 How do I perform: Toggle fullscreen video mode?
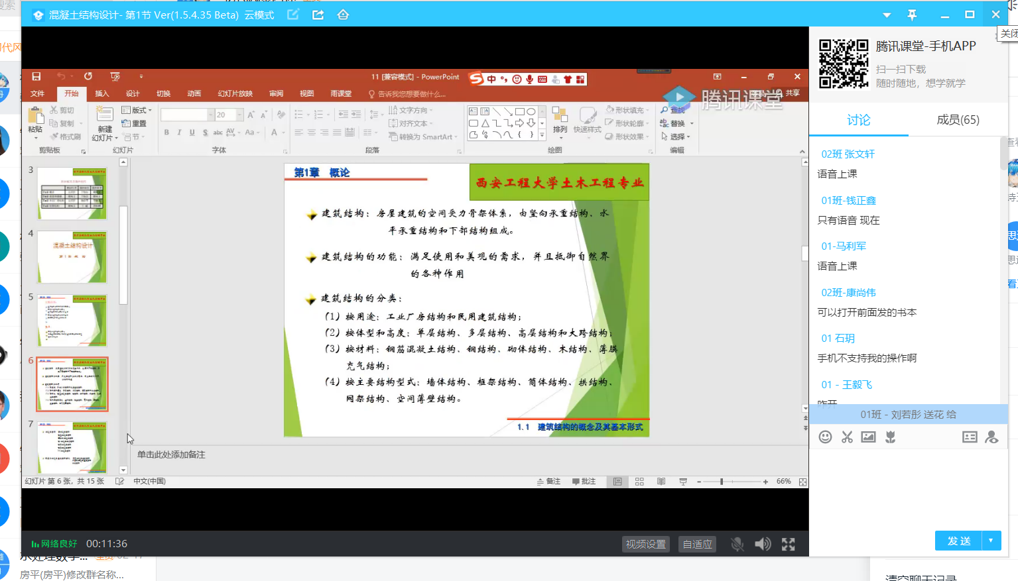click(x=788, y=544)
